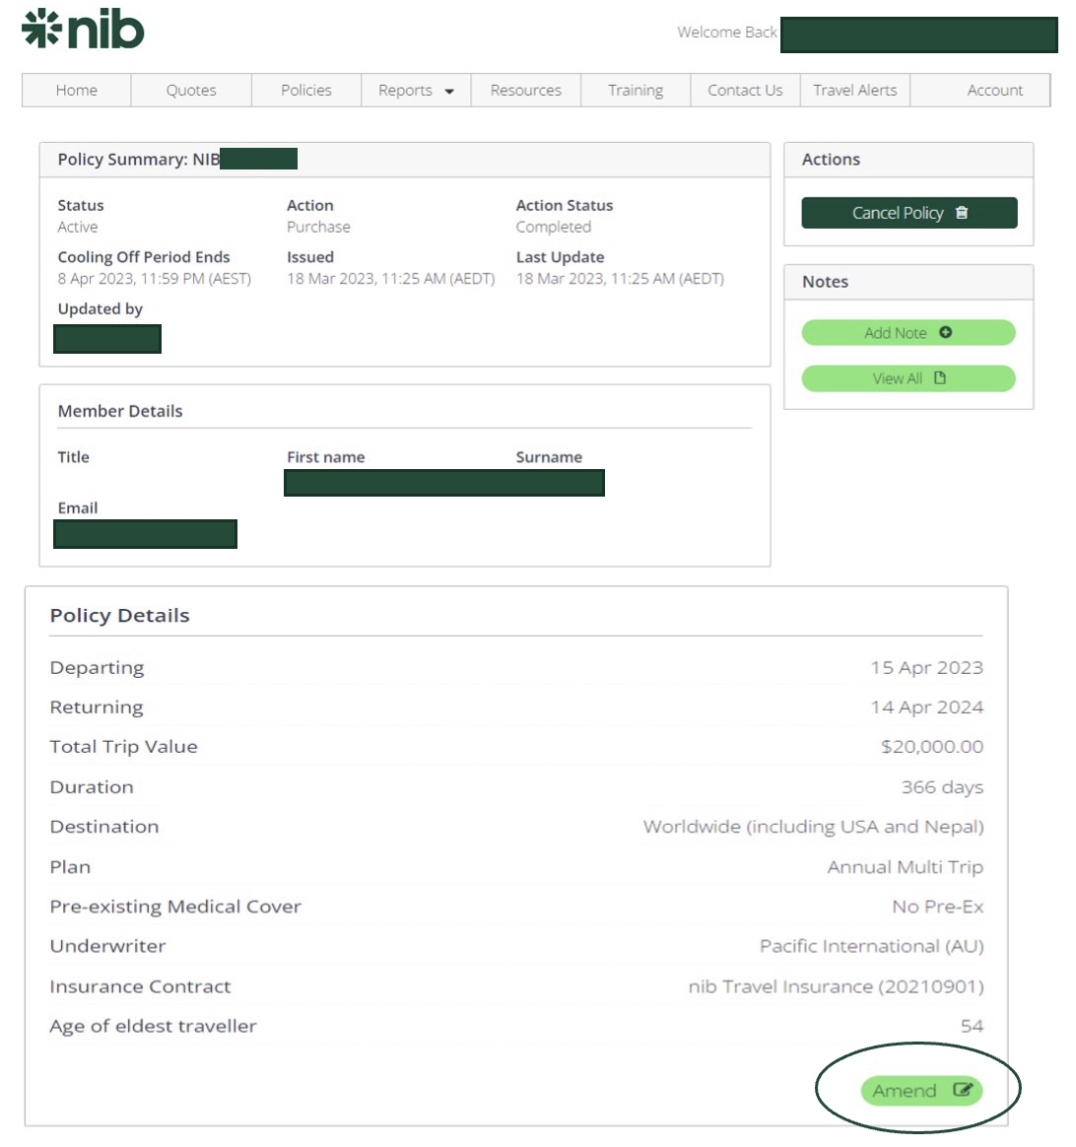Click the Add Note button
Image resolution: width=1076 pixels, height=1147 pixels.
908,333
